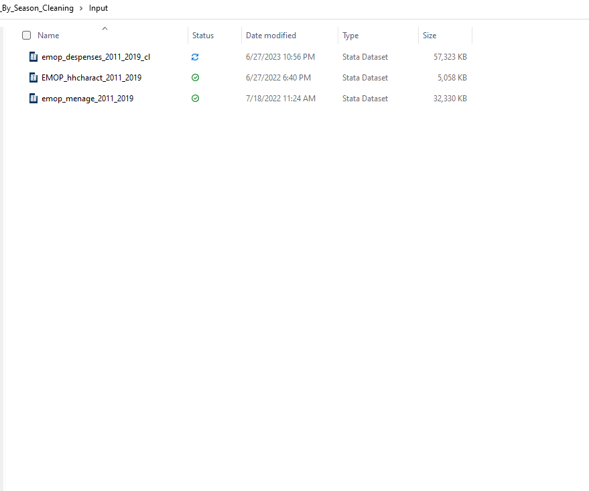Click the synced checkmark icon for emop_menage_2011_2019
The width and height of the screenshot is (589, 491).
196,99
